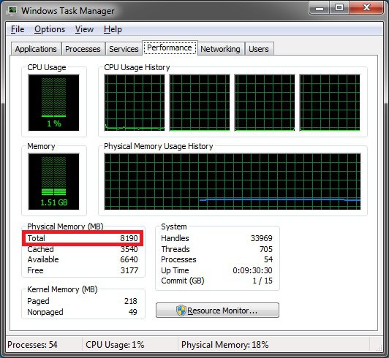The image size is (389, 358).
Task: Click the System group label
Action: click(x=174, y=226)
